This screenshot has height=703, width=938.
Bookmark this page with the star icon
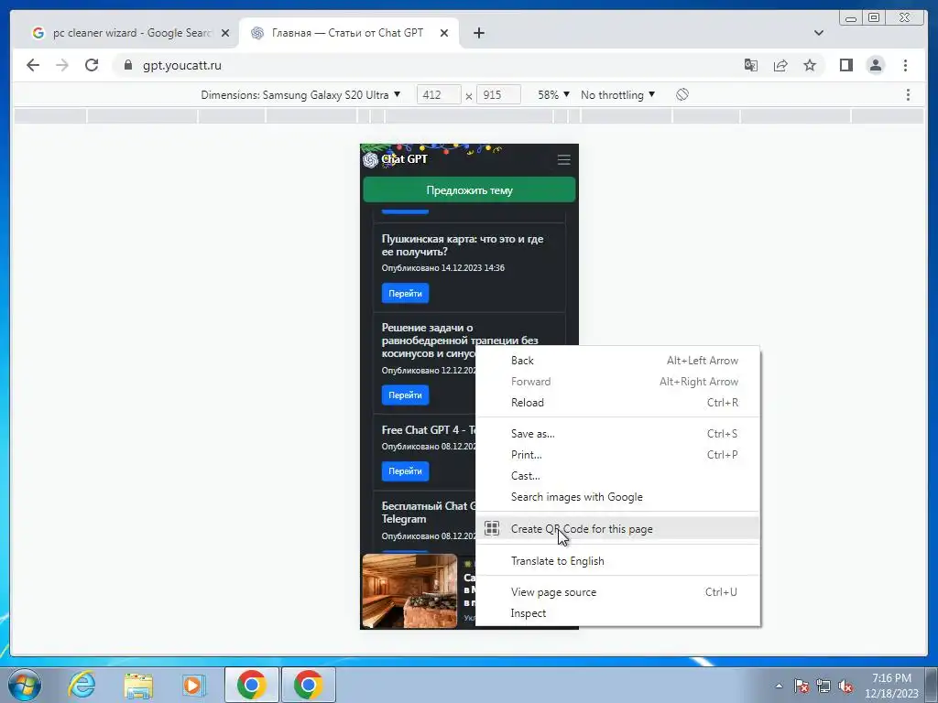point(810,65)
